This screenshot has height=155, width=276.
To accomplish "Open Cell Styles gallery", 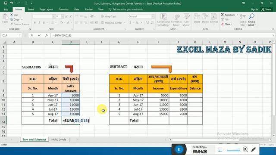I will coord(186,20).
